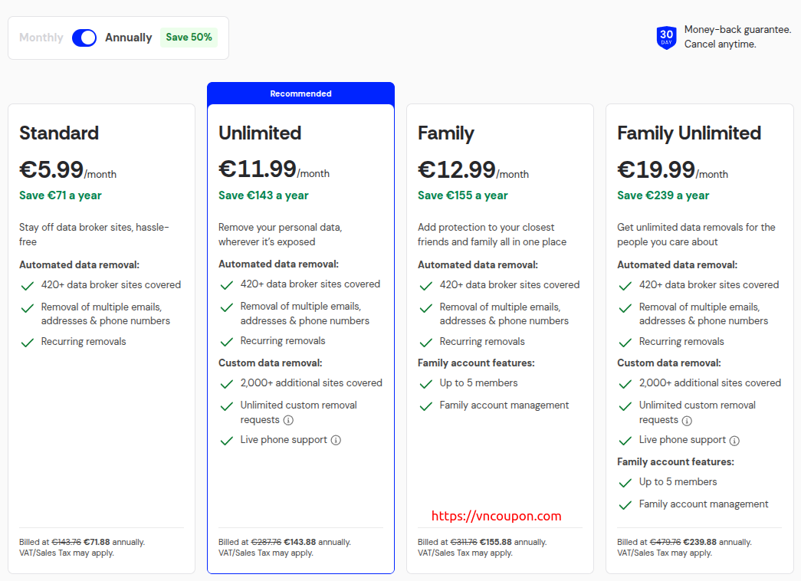Screen dimensions: 801x581
Task: Click checkmark beside Family Unlimited Family account management
Action: 625,505
